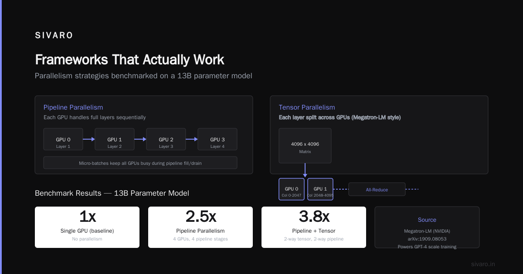Select the 4096 x 4096 Matrix box
The height and width of the screenshot is (274, 523).
[305, 146]
